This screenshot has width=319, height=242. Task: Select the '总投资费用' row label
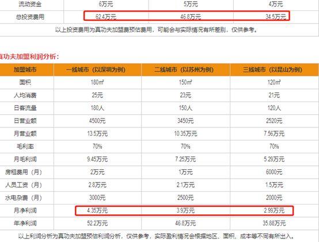coord(30,17)
